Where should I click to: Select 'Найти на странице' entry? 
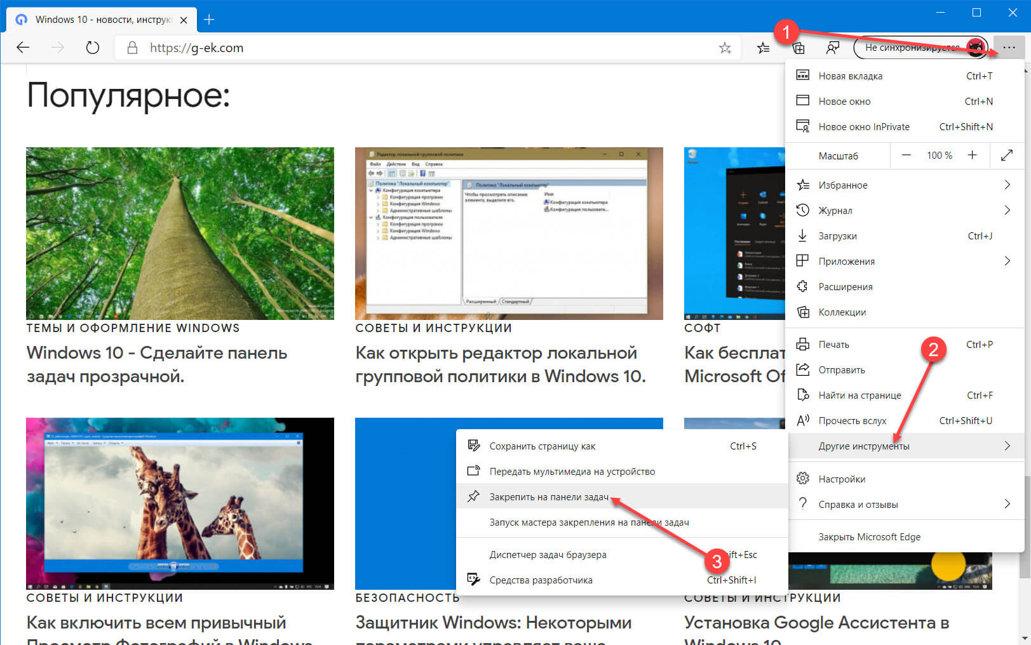[x=905, y=395]
